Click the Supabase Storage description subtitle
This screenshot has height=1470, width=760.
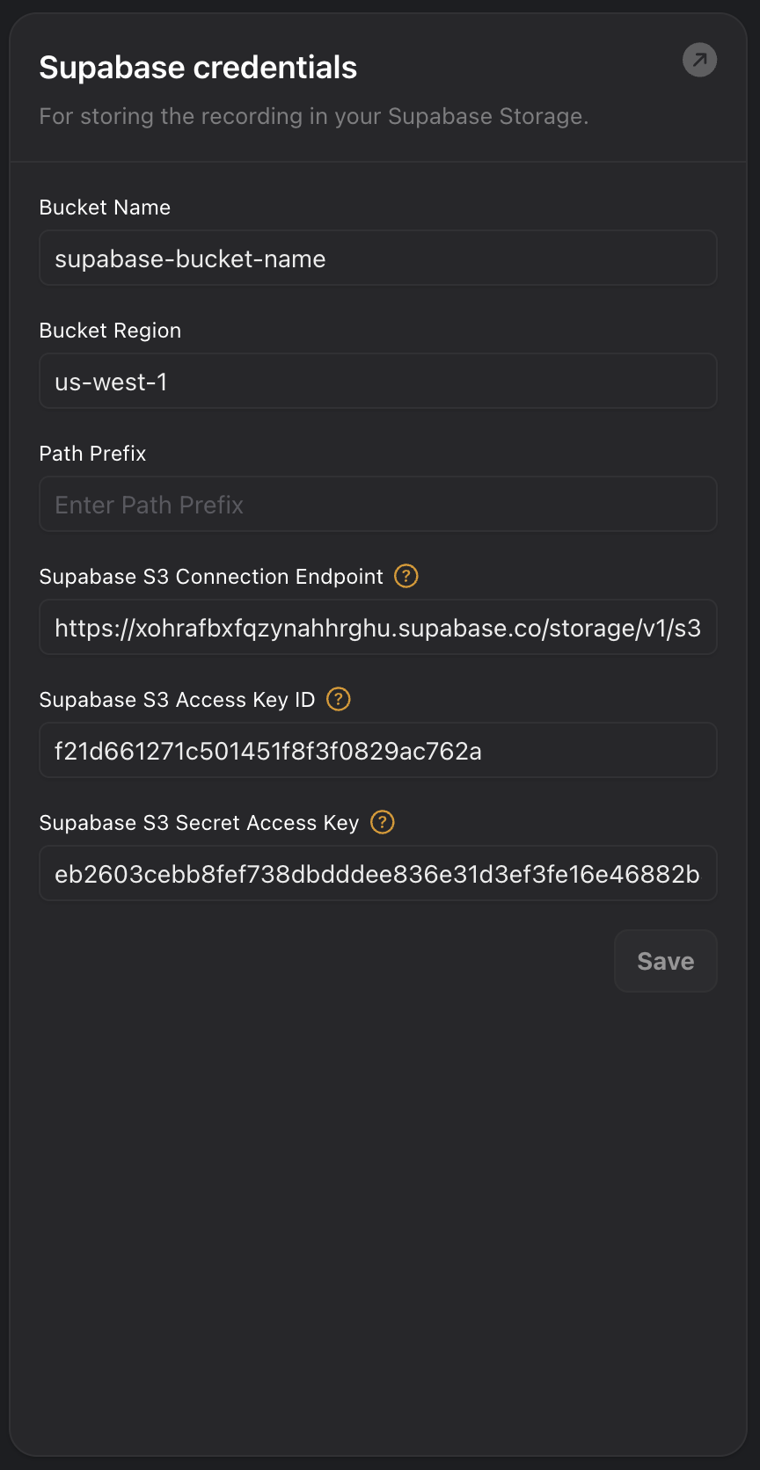(x=313, y=116)
